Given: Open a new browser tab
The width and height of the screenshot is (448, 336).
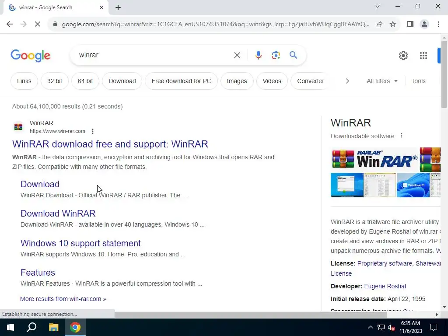Looking at the screenshot, I should pos(118,7).
